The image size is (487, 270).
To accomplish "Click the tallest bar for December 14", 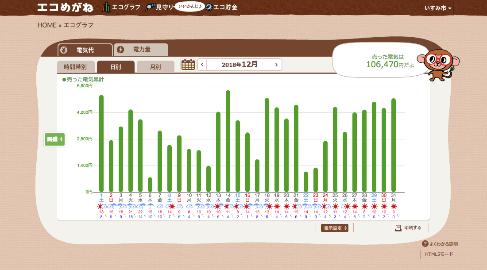I will [228, 142].
